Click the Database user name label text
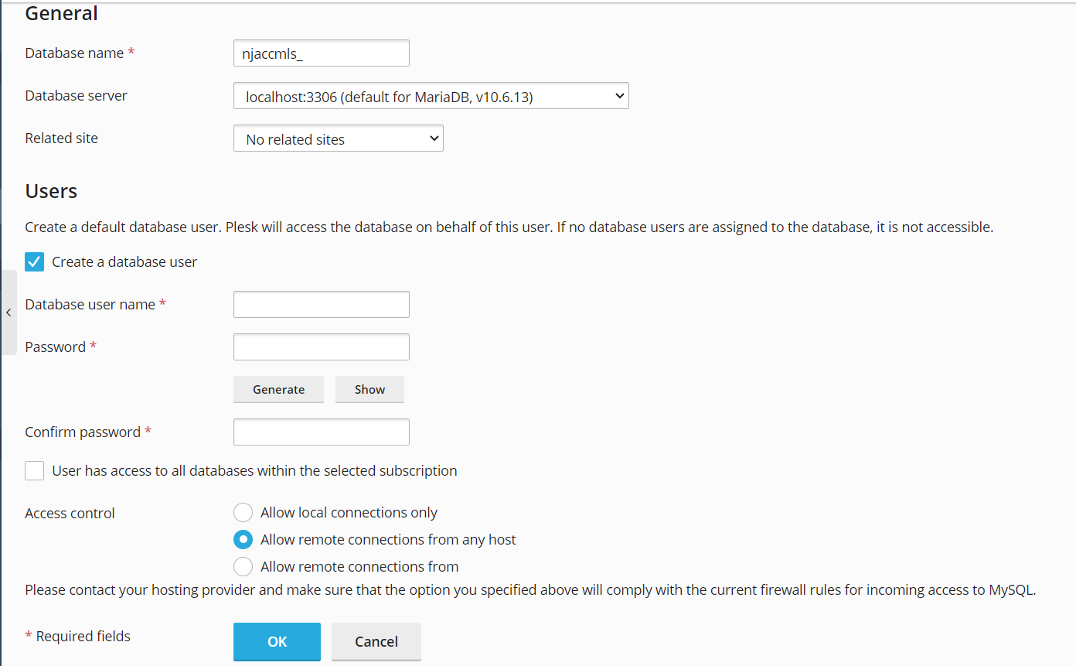1076x666 pixels. click(x=90, y=305)
